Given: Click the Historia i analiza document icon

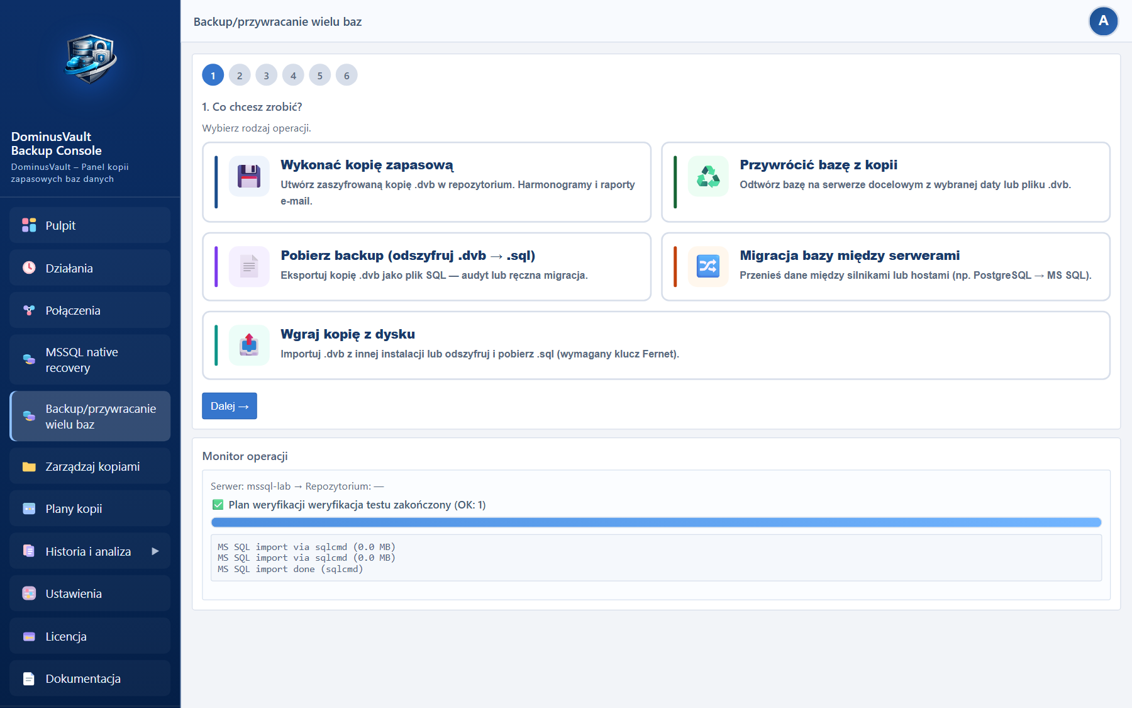Looking at the screenshot, I should (x=29, y=551).
